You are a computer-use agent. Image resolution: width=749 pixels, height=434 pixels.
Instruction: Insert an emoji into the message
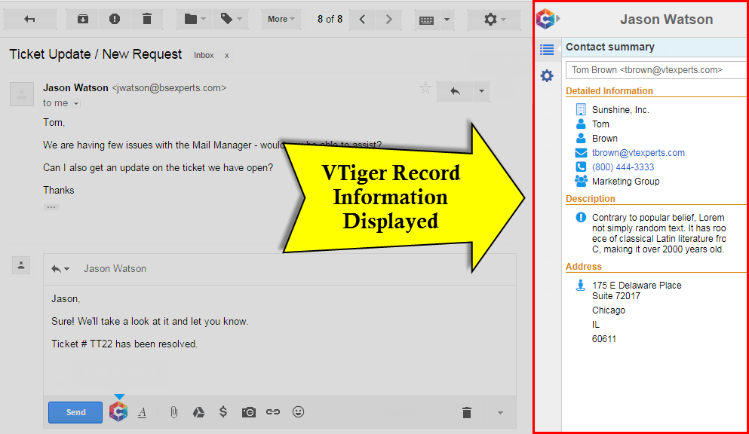(x=298, y=411)
